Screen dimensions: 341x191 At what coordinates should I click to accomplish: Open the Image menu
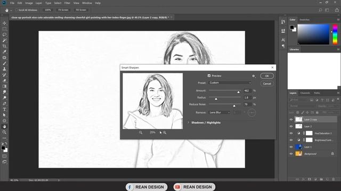[x=29, y=3]
